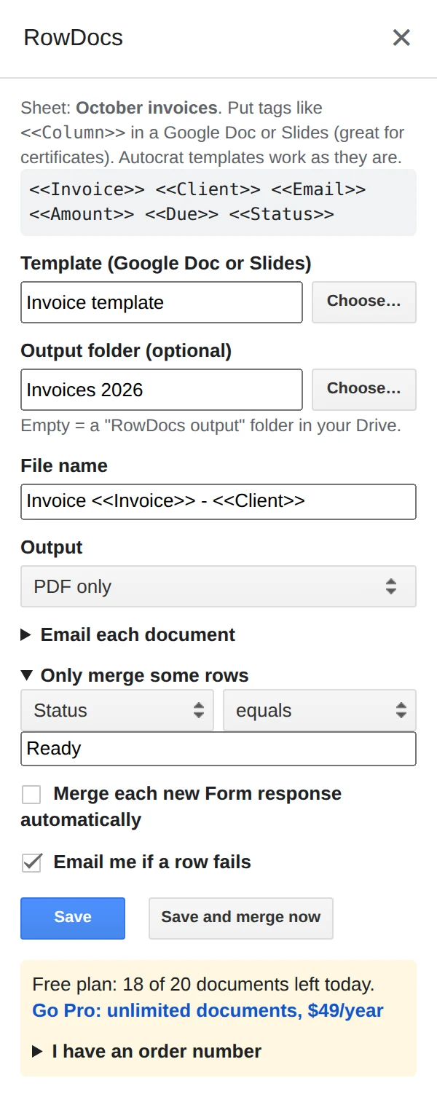Image resolution: width=437 pixels, height=1094 pixels.
Task: Open the Status column dropdown
Action: (x=117, y=710)
